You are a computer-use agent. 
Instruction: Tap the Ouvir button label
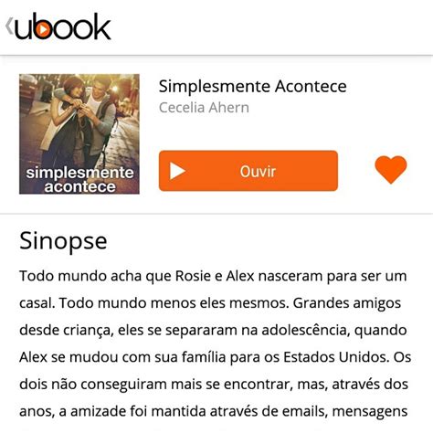tap(258, 171)
